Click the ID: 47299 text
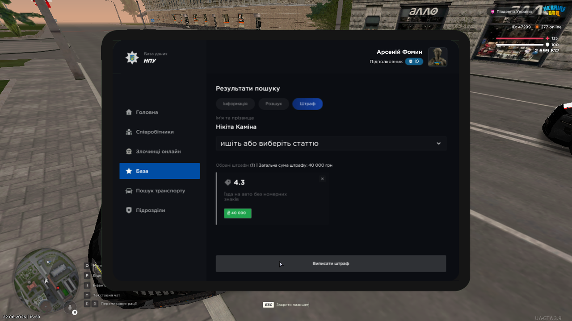Viewport: 572px width, 321px height. click(521, 27)
